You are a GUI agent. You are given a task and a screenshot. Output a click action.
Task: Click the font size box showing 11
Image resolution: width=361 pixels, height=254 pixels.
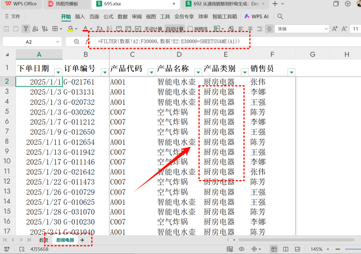(x=355, y=29)
